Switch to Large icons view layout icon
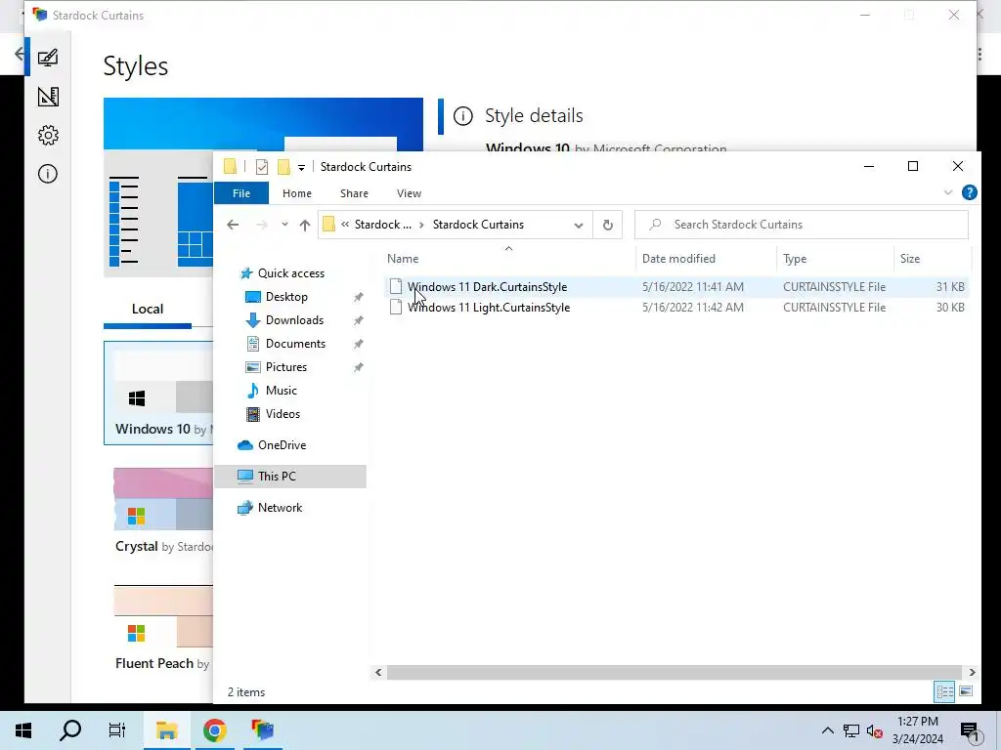The image size is (1001, 750). tap(966, 691)
